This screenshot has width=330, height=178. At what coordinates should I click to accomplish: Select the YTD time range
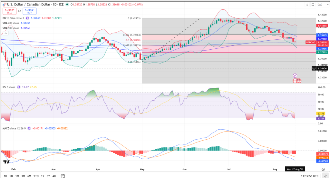36,176
